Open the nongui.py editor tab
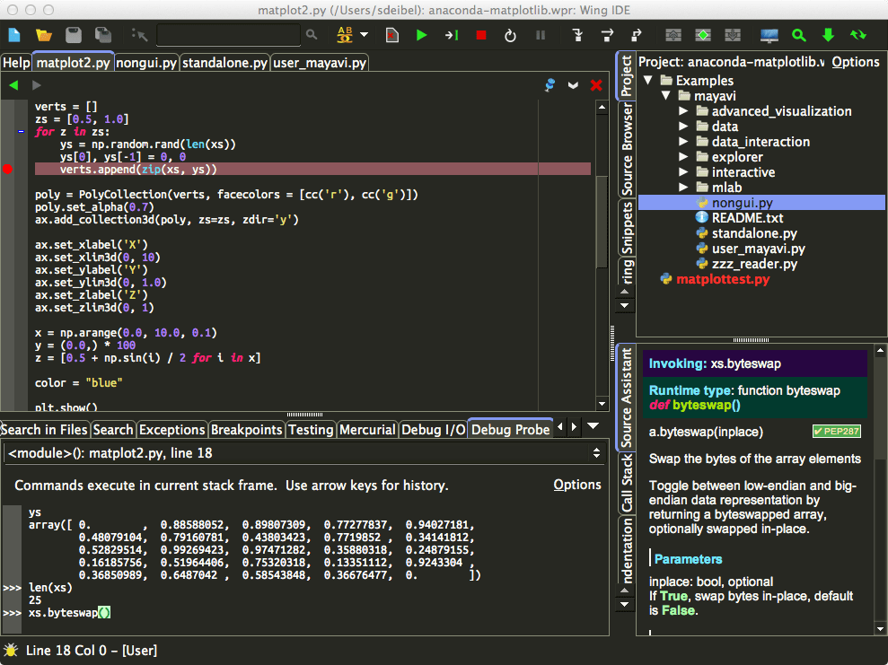This screenshot has width=888, height=665. 146,63
